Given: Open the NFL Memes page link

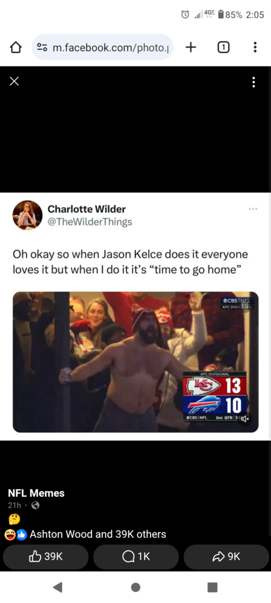Looking at the screenshot, I should click(x=36, y=493).
